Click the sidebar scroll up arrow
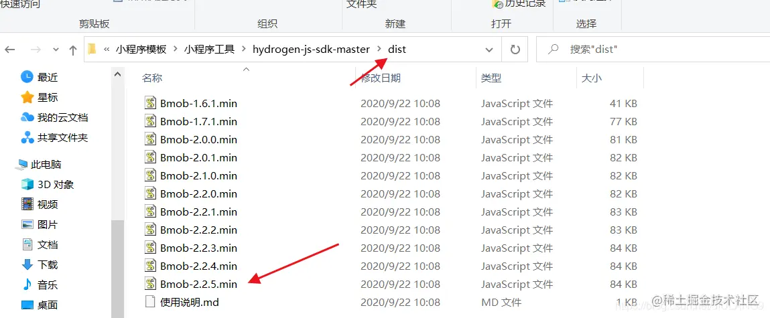Image resolution: width=770 pixels, height=318 pixels. pos(117,74)
